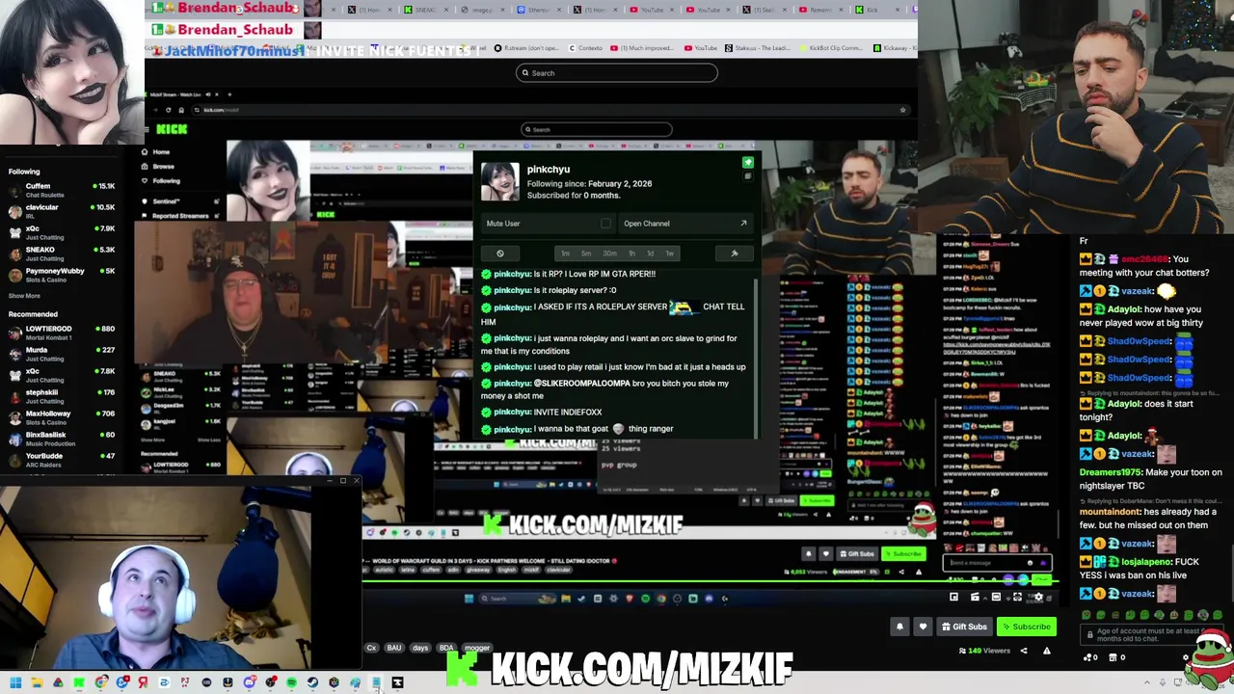1234x694 pixels.
Task: Open the player settings gear icon
Action: [x=1038, y=598]
